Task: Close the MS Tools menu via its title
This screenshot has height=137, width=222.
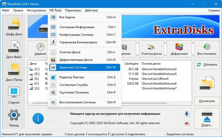Action: pyautogui.click(x=56, y=10)
